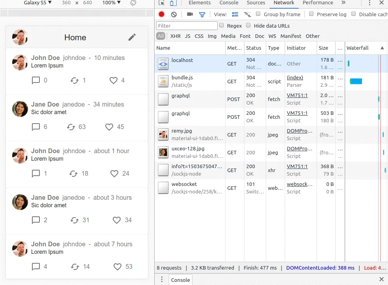Tick the Hide data URLs checkbox
The image size is (388, 285).
pyautogui.click(x=248, y=25)
